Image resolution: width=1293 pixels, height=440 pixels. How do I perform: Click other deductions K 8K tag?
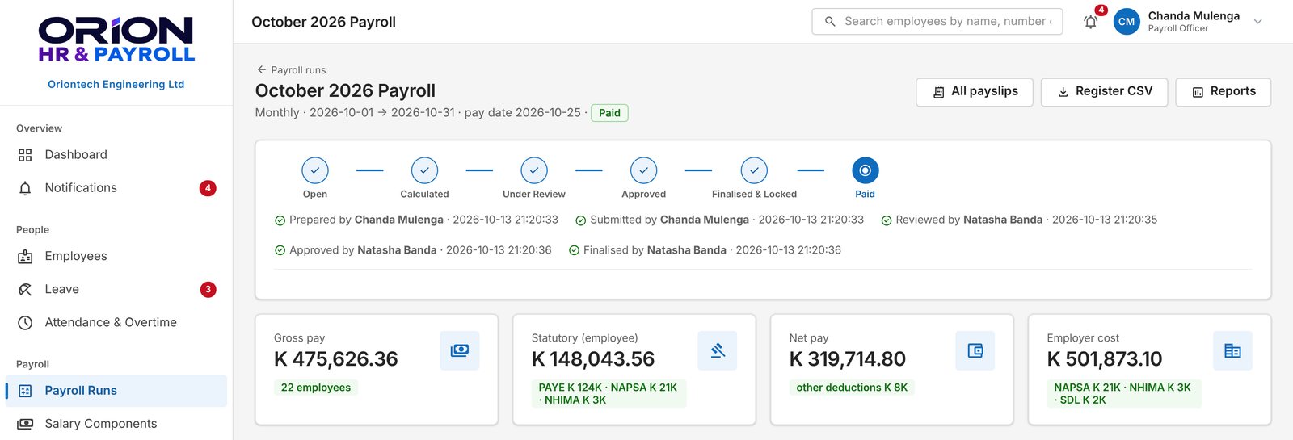(x=852, y=388)
